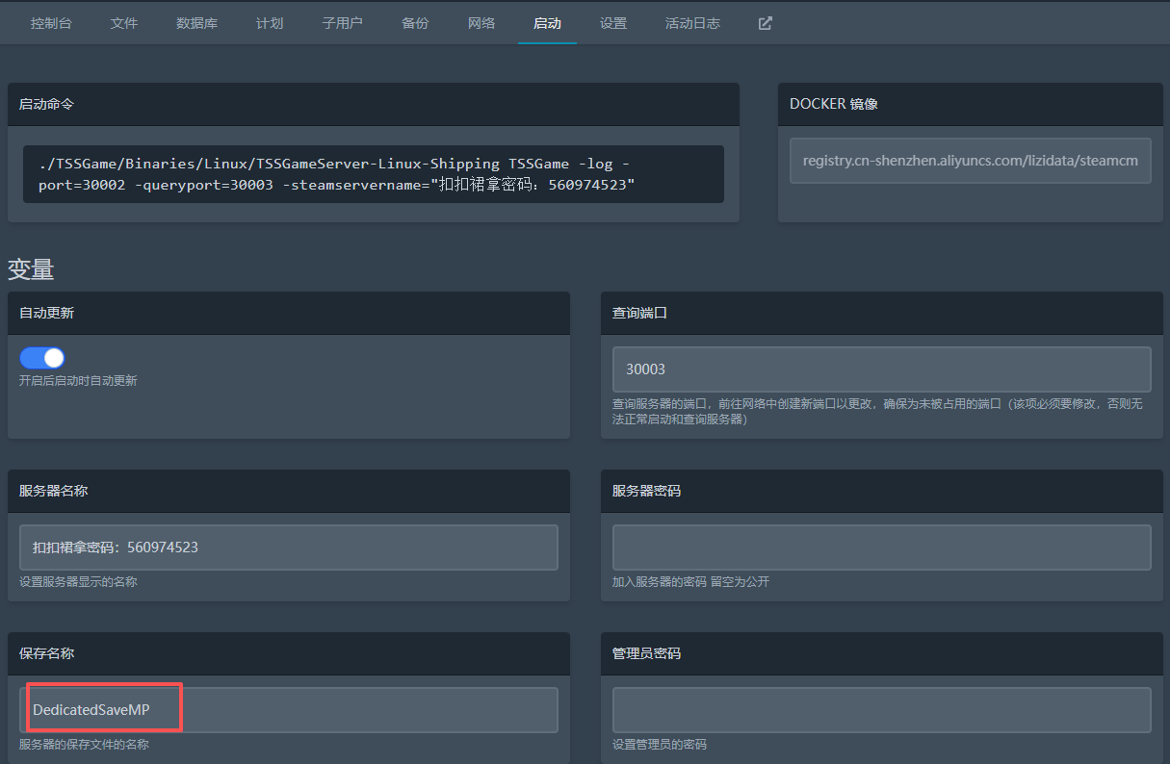This screenshot has height=764, width=1170.
Task: Focus the 管理员密码 admin password field
Action: tap(881, 710)
